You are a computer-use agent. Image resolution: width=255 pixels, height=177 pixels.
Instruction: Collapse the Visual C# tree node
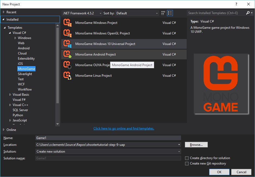pos(10,33)
